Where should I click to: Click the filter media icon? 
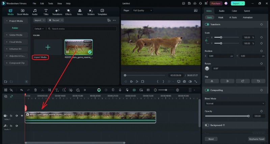coord(109,20)
